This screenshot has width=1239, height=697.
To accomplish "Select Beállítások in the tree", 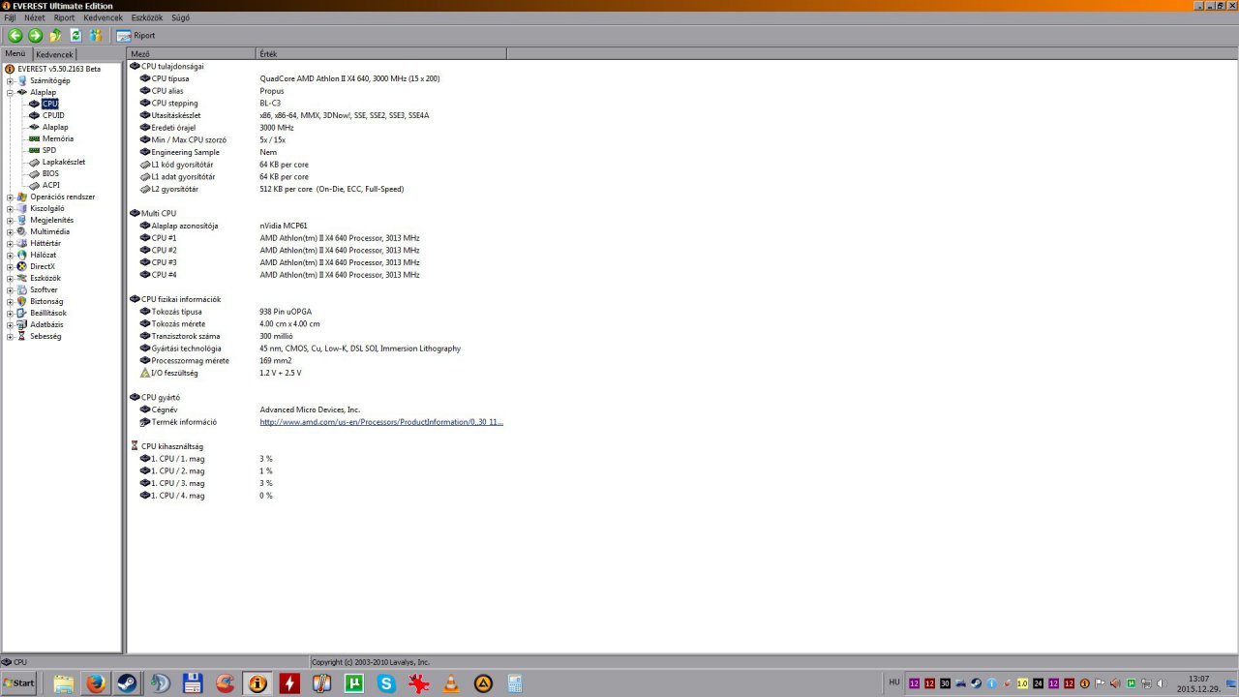I will pos(48,313).
